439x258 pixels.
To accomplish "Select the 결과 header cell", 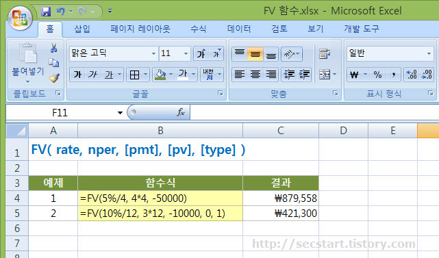I will point(281,183).
